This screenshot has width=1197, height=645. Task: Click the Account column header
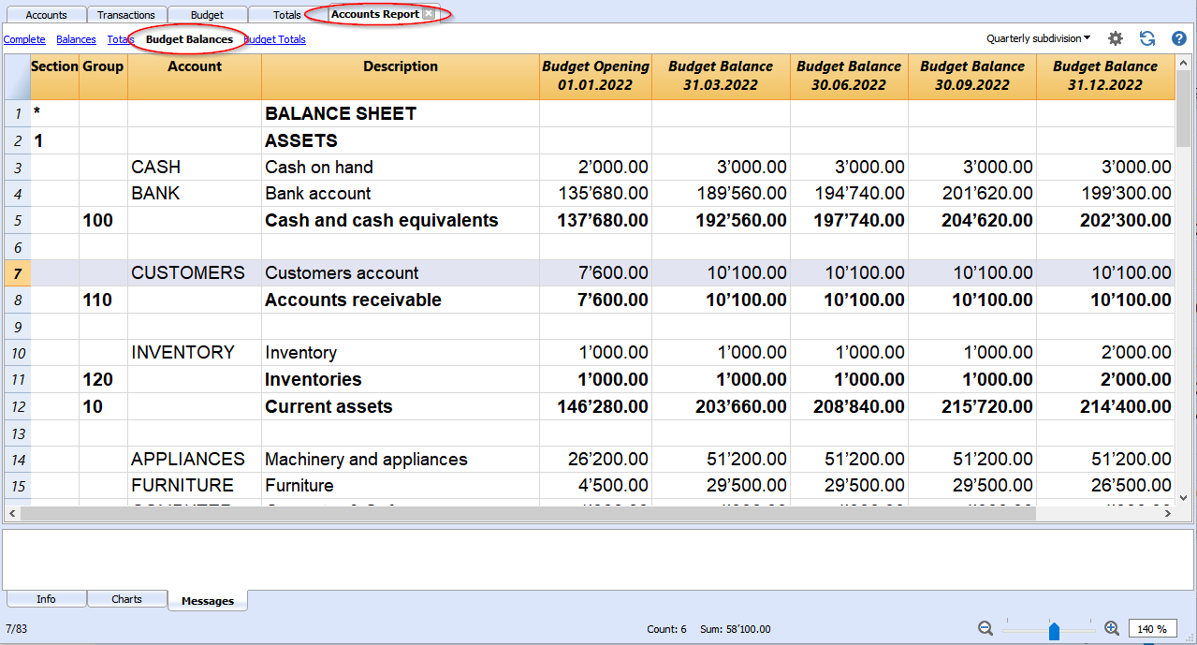point(195,77)
